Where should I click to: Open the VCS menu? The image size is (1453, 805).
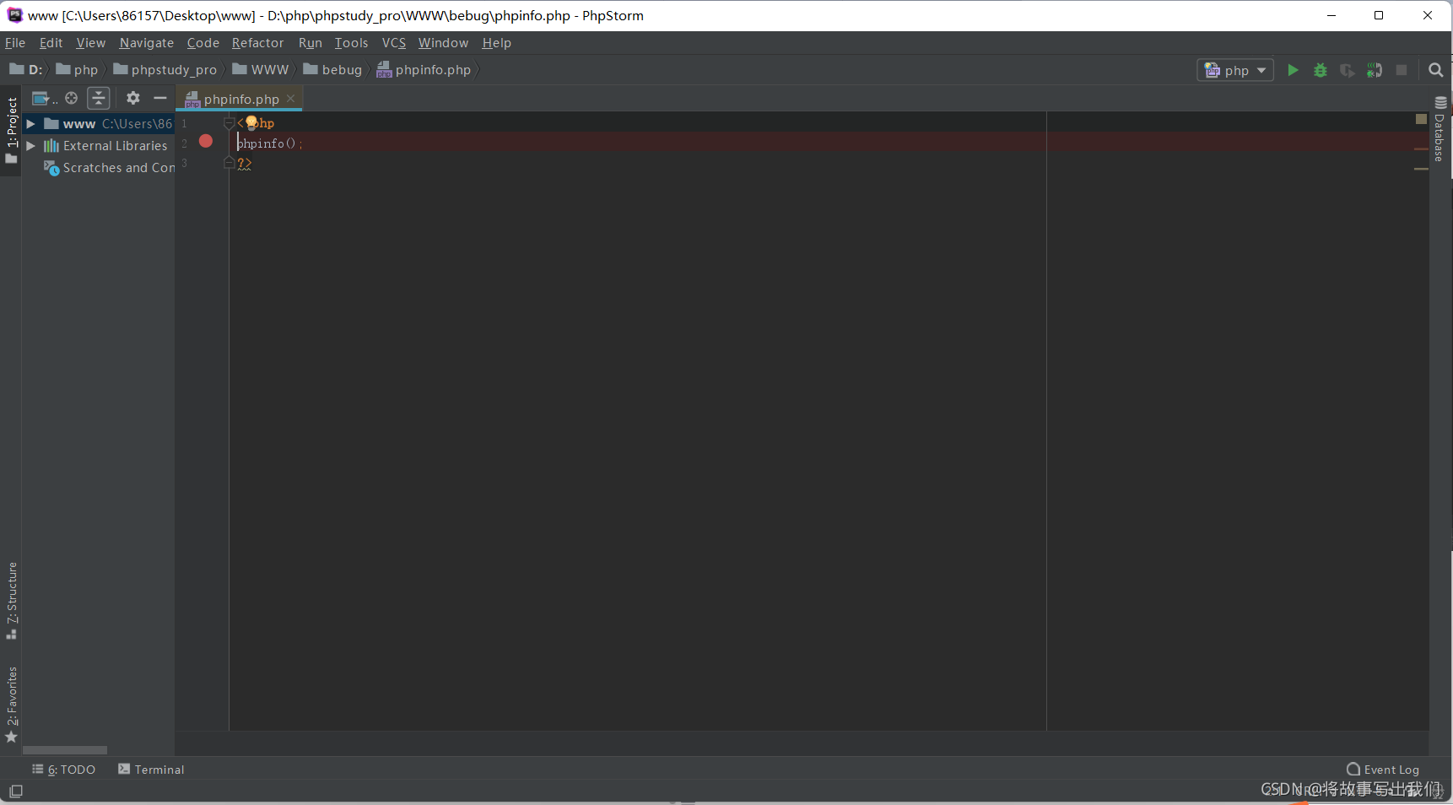click(393, 43)
